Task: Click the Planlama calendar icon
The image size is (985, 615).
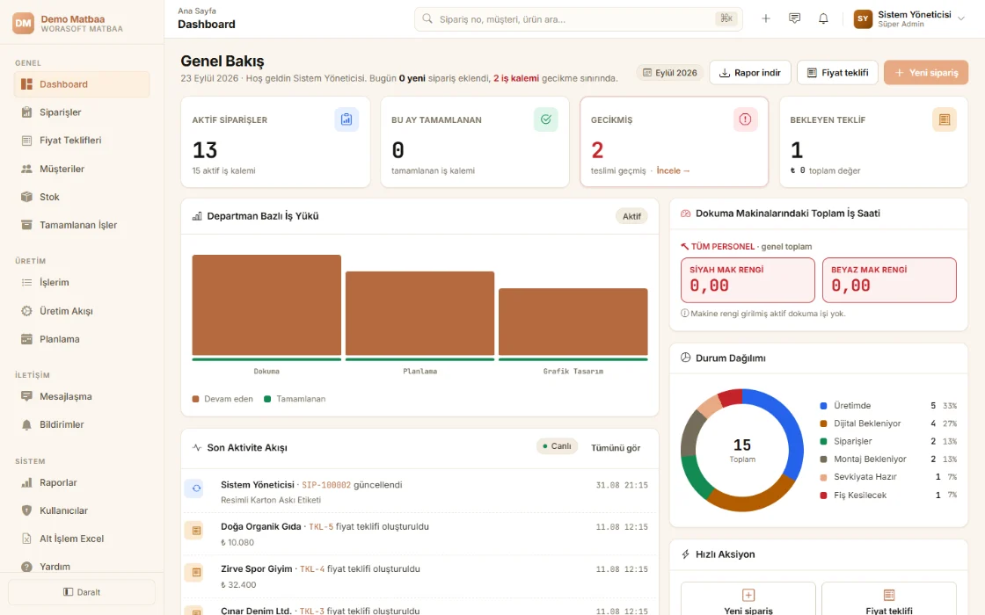Action: 26,339
